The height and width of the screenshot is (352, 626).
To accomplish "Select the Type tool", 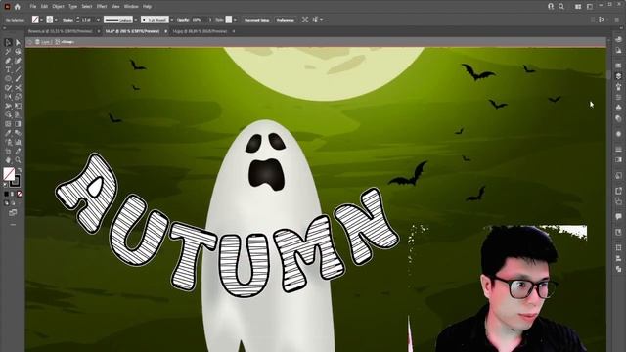I will 8,69.
